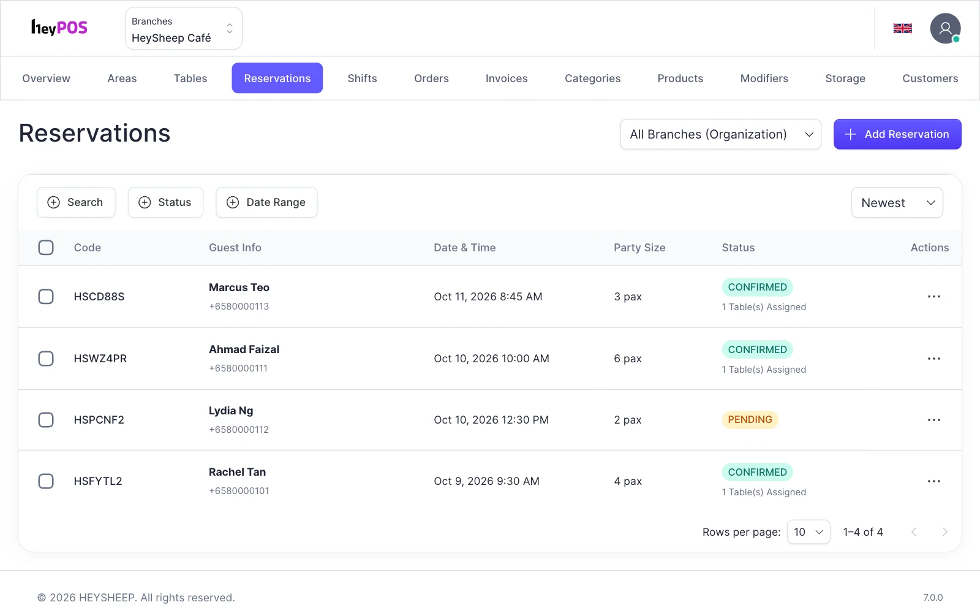The image size is (980, 613).
Task: Add a Date Range filter
Action: click(266, 202)
